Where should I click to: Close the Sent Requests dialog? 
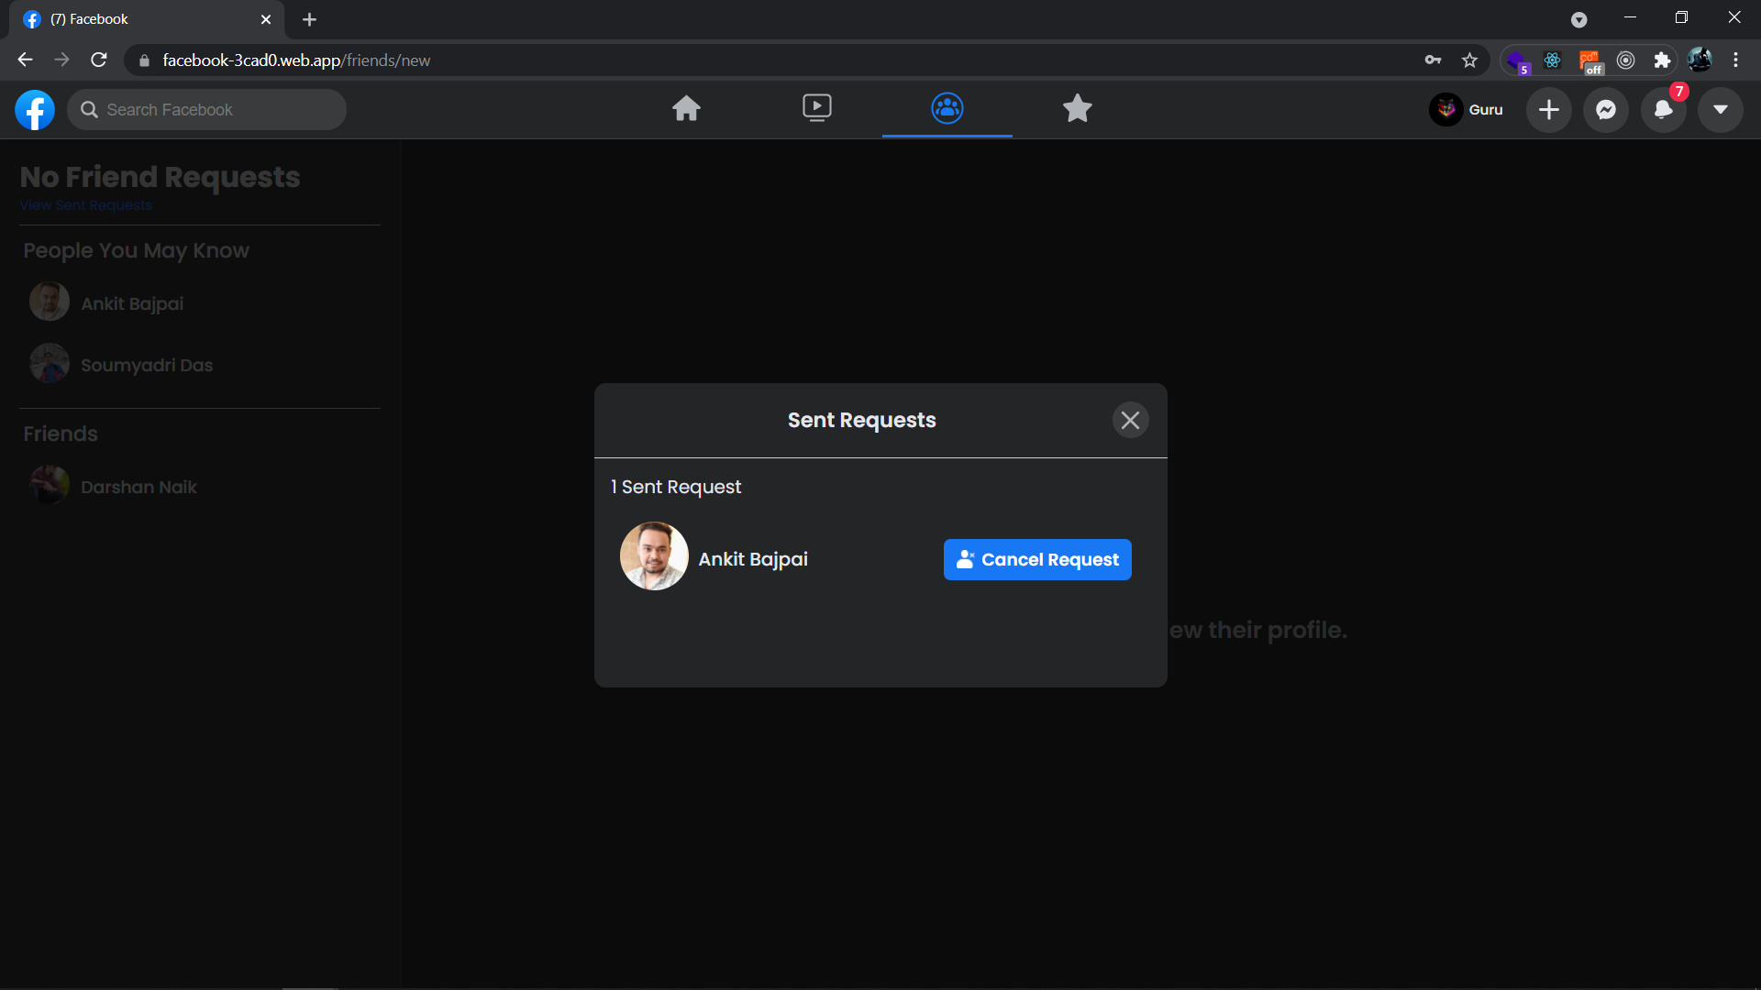coord(1130,420)
